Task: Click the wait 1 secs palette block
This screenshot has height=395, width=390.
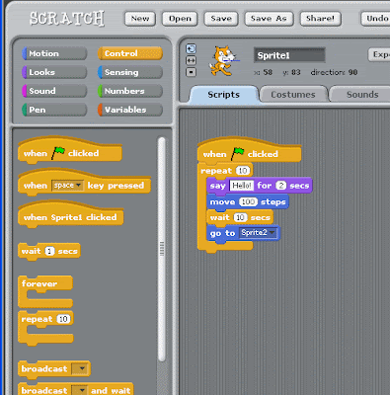Action: [x=49, y=252]
